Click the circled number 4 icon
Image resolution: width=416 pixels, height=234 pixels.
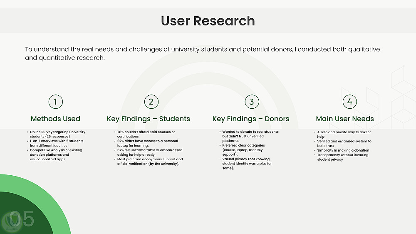point(349,102)
